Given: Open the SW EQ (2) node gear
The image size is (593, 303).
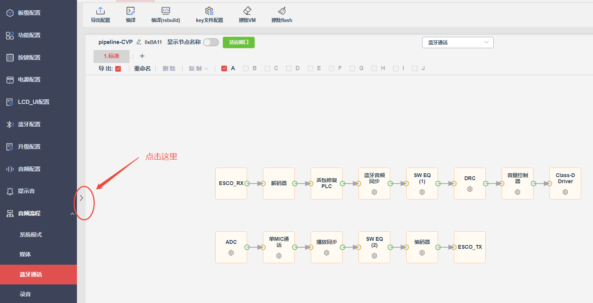Looking at the screenshot, I should tap(374, 256).
